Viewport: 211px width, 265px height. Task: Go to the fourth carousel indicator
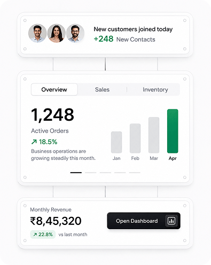click(120, 173)
